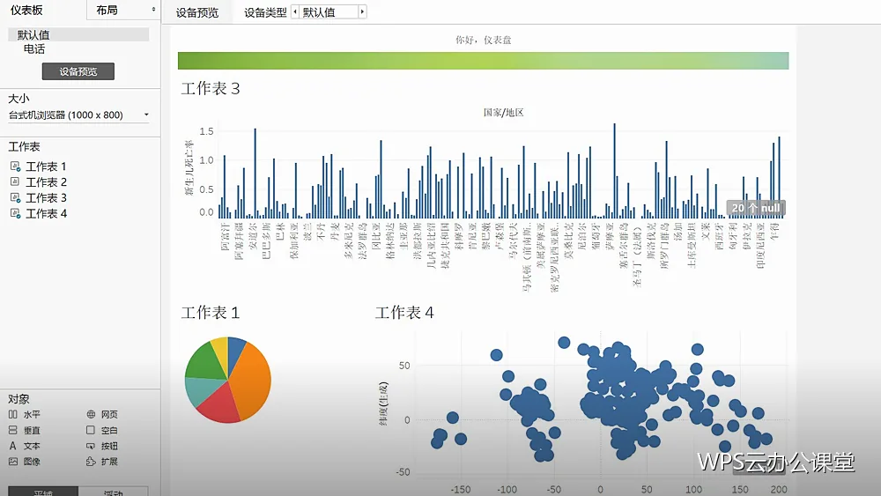The height and width of the screenshot is (496, 881).
Task: Select the green gradient banner image
Action: tap(483, 61)
